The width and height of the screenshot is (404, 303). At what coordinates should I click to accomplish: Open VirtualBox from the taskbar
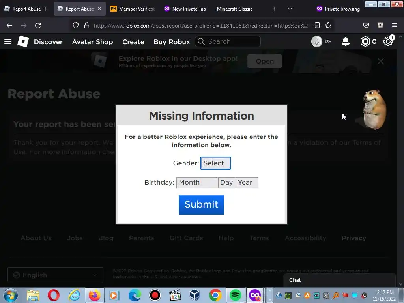[195, 295]
